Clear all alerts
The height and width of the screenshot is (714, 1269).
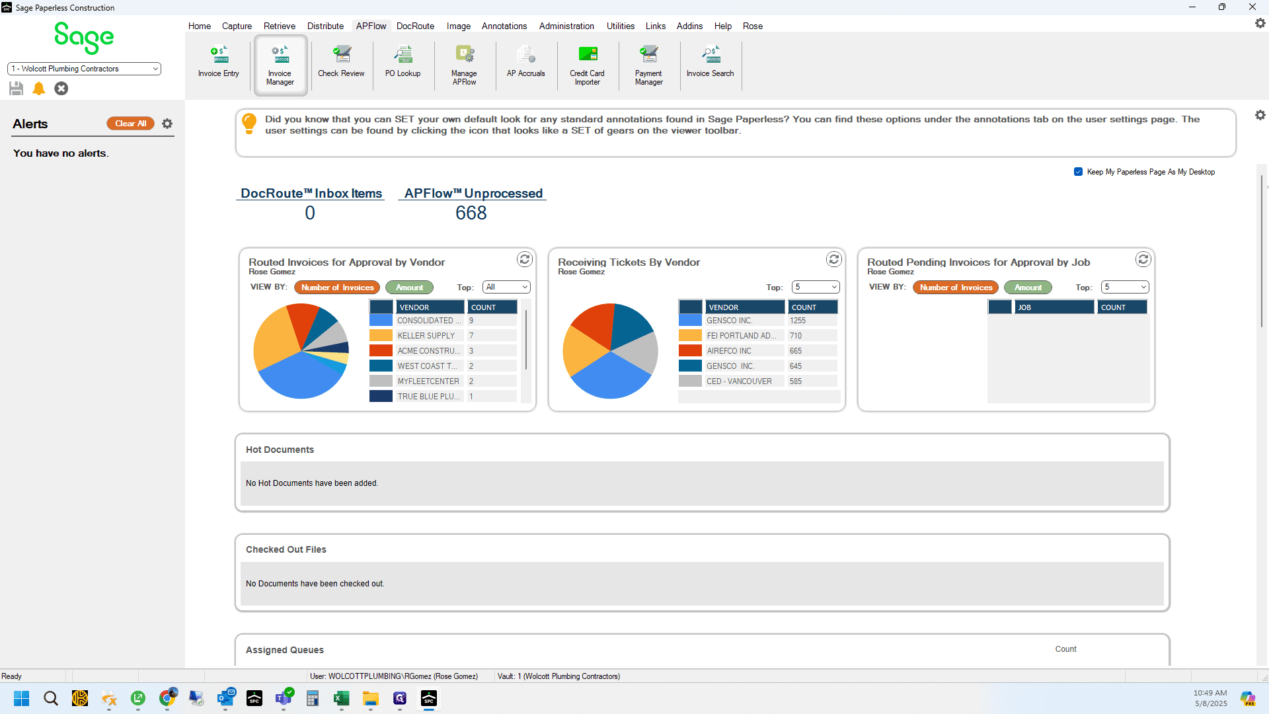[130, 124]
